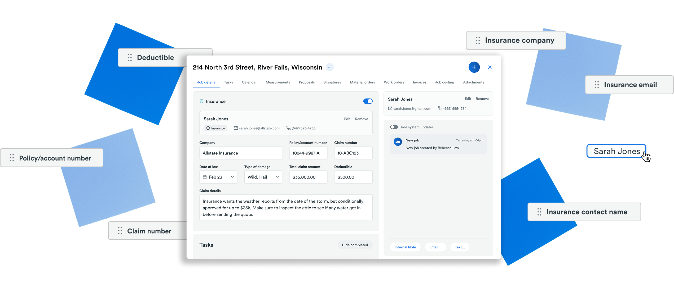Click the Claim details text area
674x288 pixels.
pos(286,208)
